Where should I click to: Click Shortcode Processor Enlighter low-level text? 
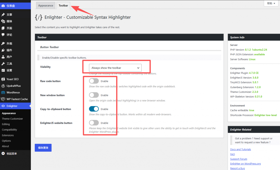coord(266,115)
